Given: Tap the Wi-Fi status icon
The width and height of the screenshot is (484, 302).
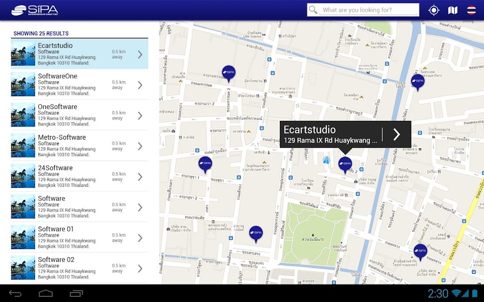Looking at the screenshot, I should pos(456,294).
